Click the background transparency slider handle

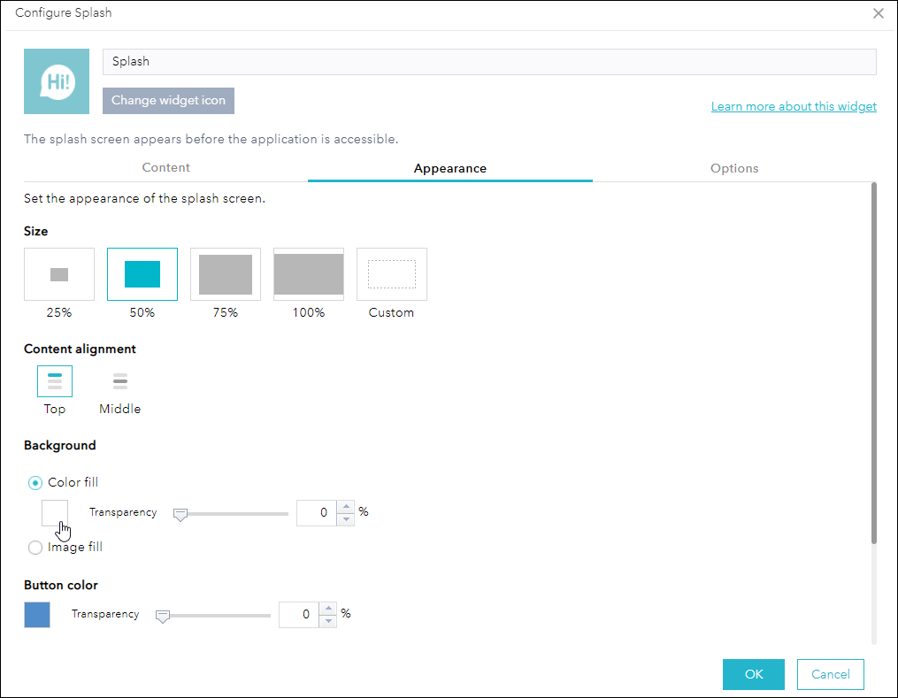(180, 515)
